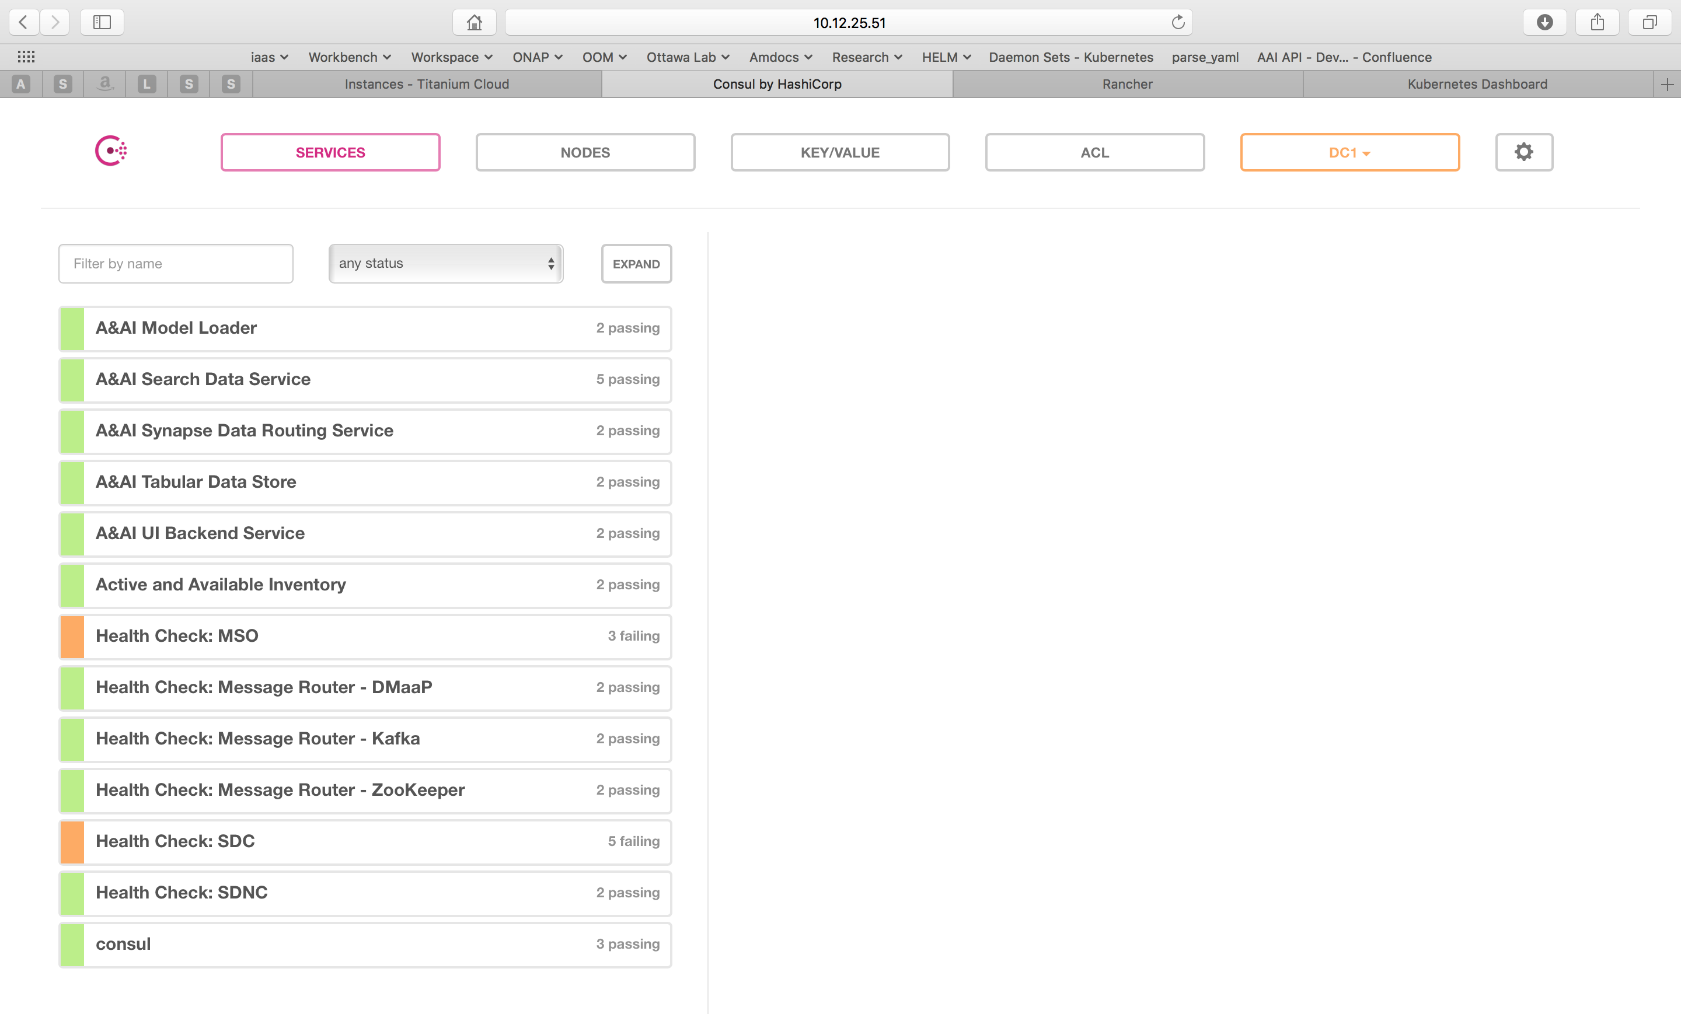Click the share icon in toolbar
The width and height of the screenshot is (1681, 1014).
[x=1597, y=23]
